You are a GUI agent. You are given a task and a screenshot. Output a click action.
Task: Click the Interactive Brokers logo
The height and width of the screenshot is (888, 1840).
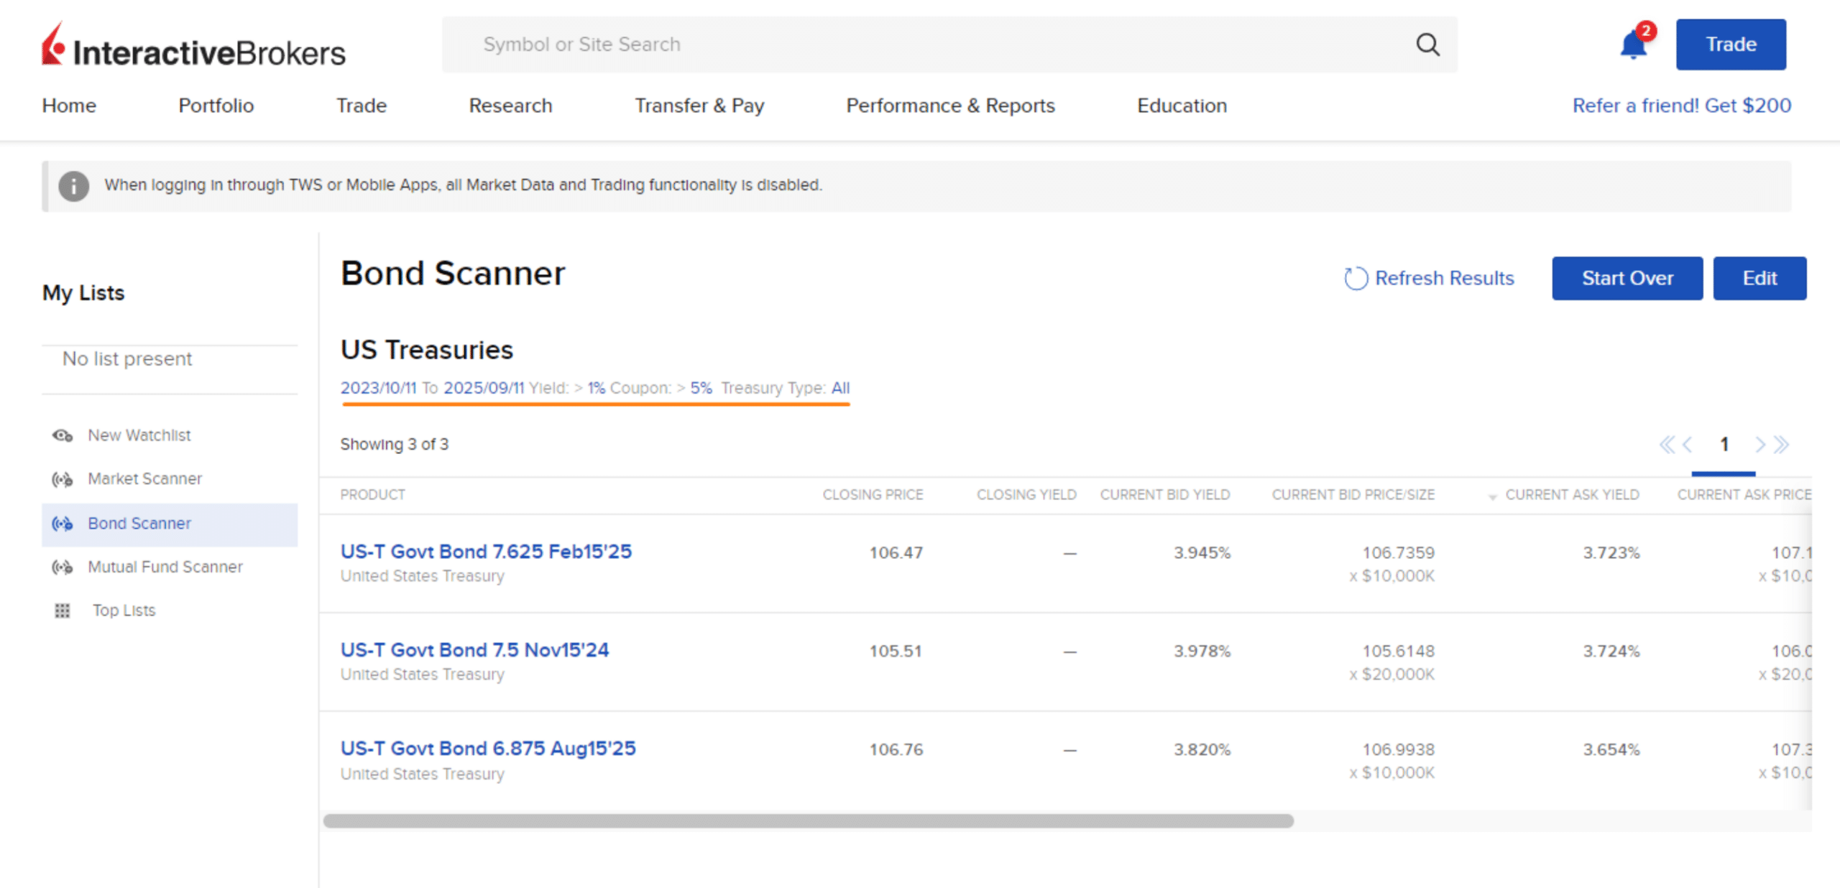(x=193, y=45)
